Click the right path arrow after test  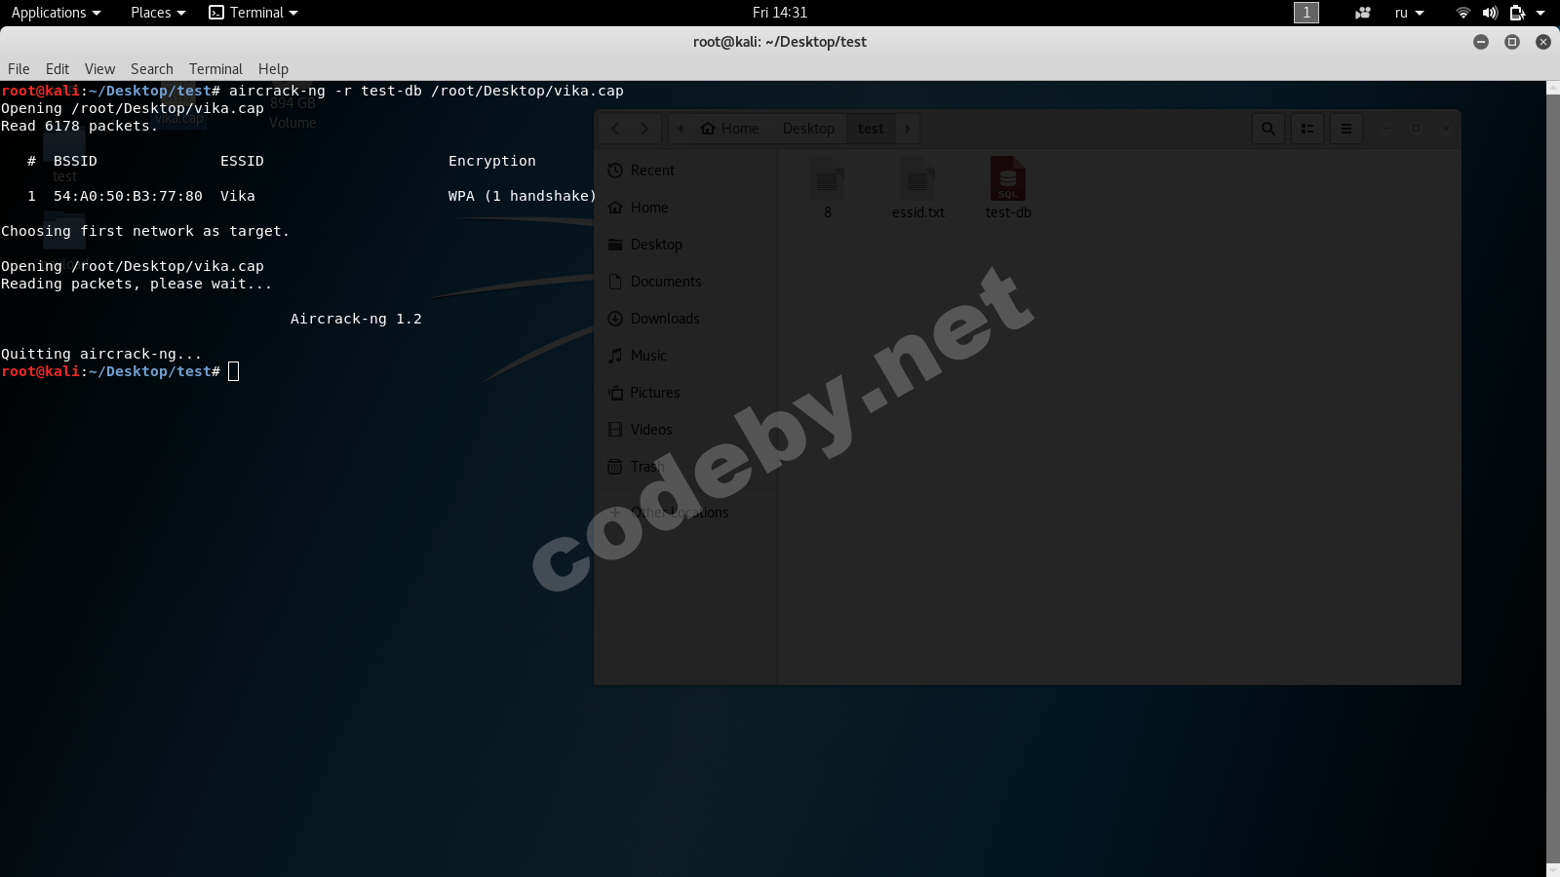coord(908,129)
